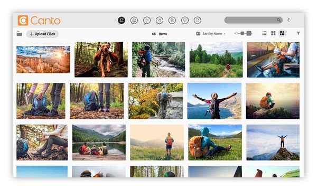Screen dimensions: 317x190
Task: Filter library by images icon
Action: coord(134,20)
